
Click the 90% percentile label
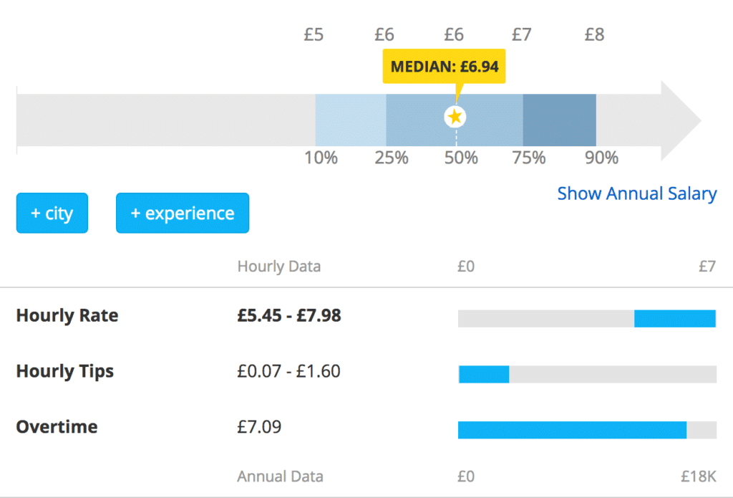click(601, 158)
